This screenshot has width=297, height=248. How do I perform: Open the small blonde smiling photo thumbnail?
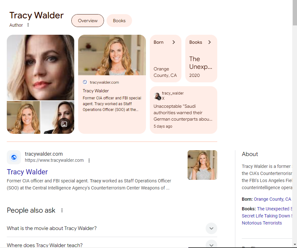24,117
